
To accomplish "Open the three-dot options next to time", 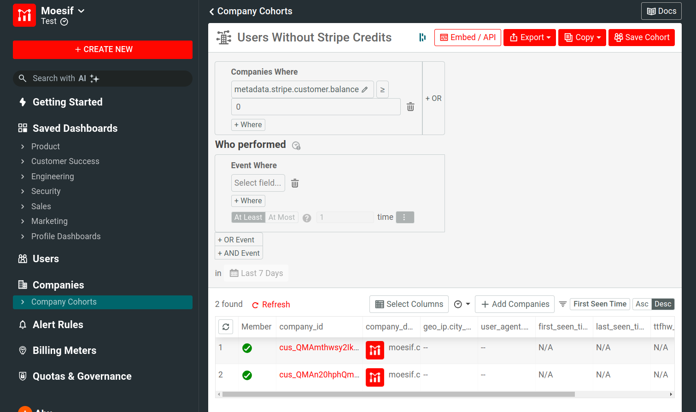I will pyautogui.click(x=404, y=217).
